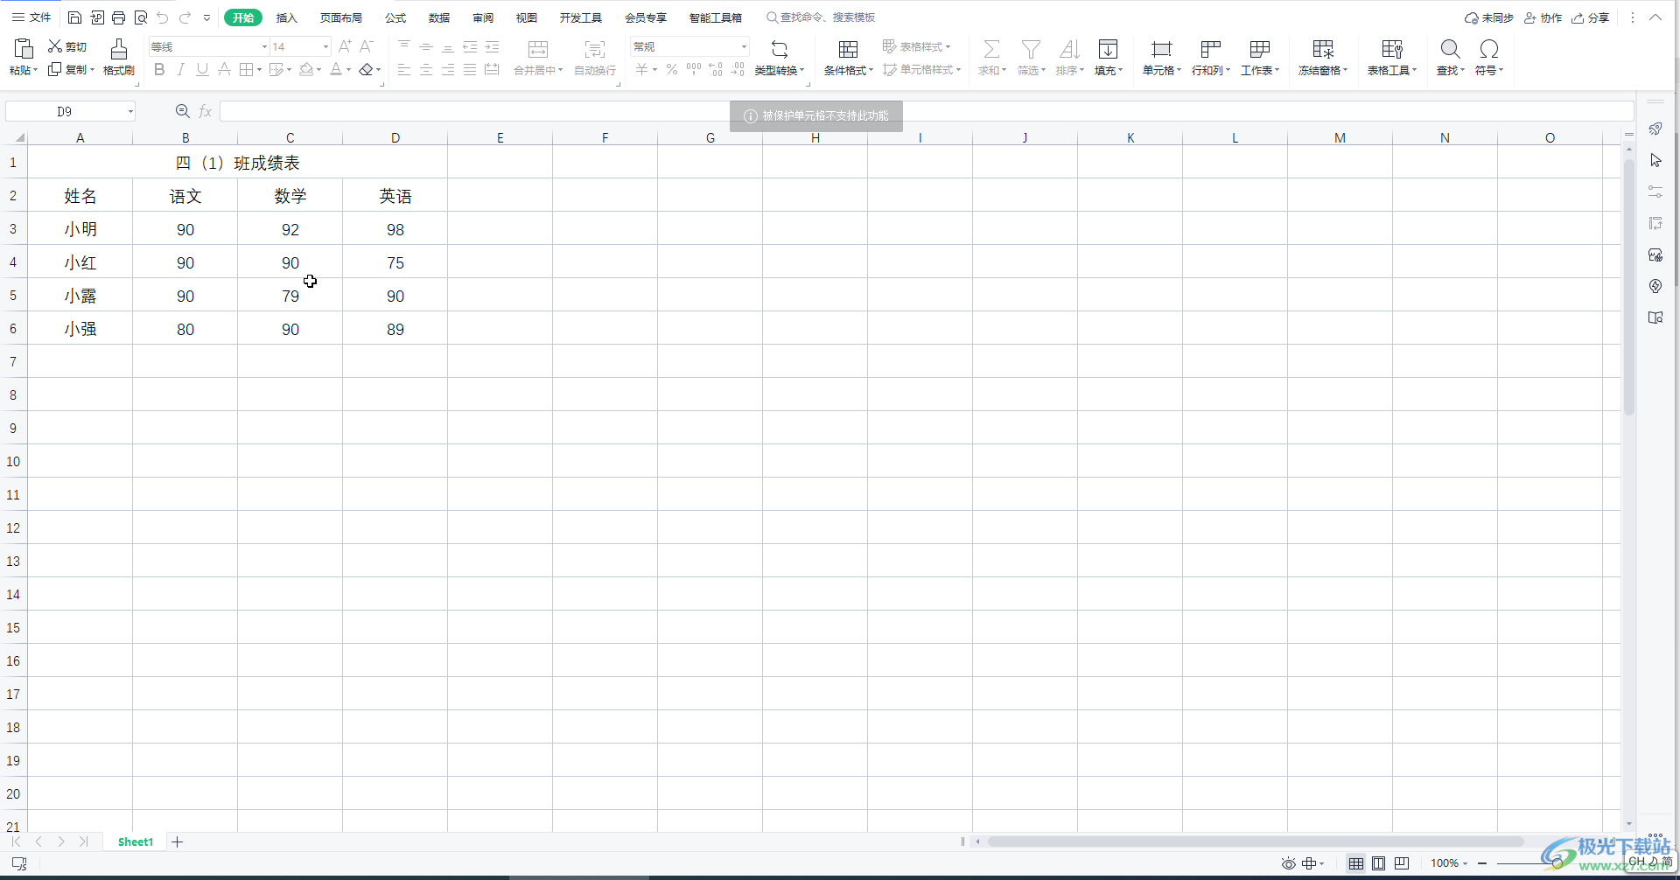
Task: Click the Undo arrow
Action: point(162,17)
